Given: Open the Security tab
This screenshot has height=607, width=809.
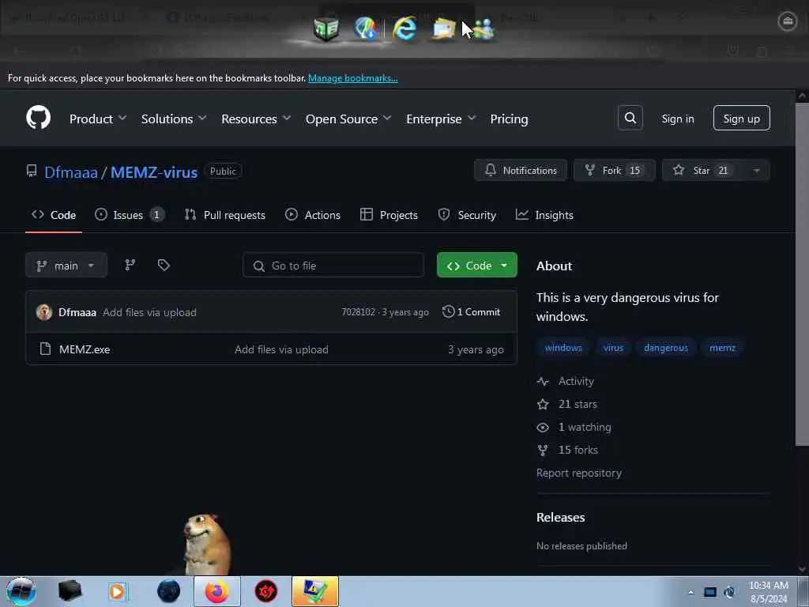Looking at the screenshot, I should [x=467, y=215].
